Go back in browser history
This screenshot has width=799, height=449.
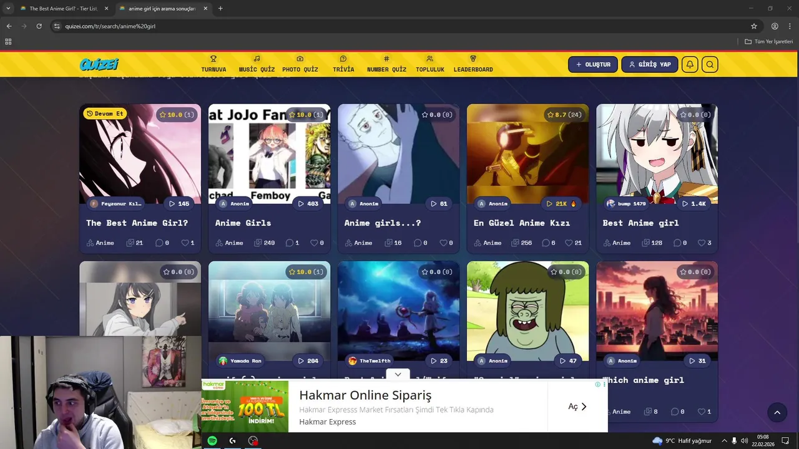pyautogui.click(x=9, y=26)
